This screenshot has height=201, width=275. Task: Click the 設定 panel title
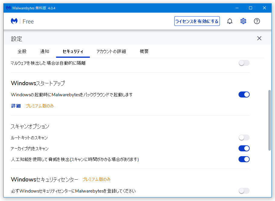coord(17,39)
